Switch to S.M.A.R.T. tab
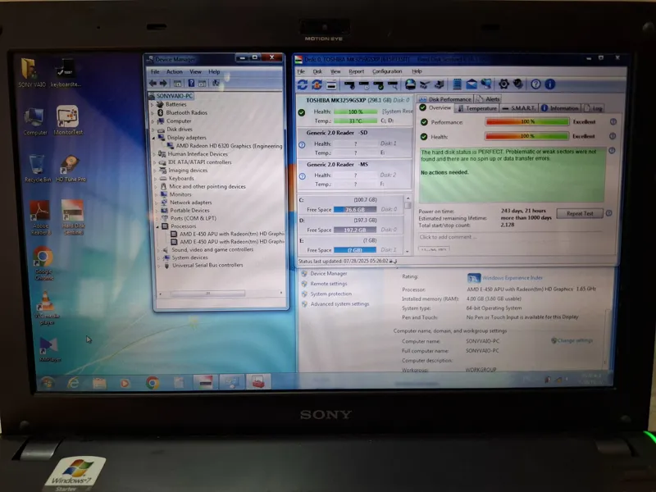656x492 pixels. (x=518, y=108)
